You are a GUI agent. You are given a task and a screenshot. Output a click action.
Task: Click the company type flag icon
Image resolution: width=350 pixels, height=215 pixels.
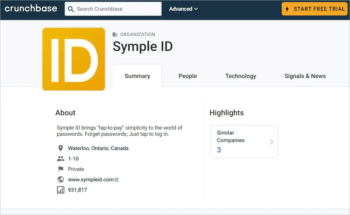click(61, 169)
